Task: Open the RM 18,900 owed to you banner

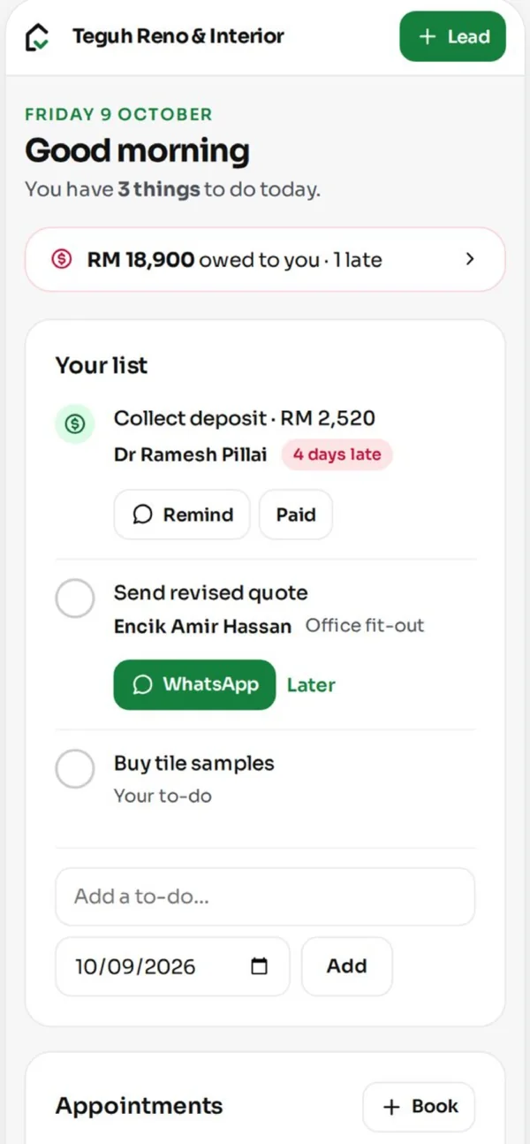Action: [265, 260]
